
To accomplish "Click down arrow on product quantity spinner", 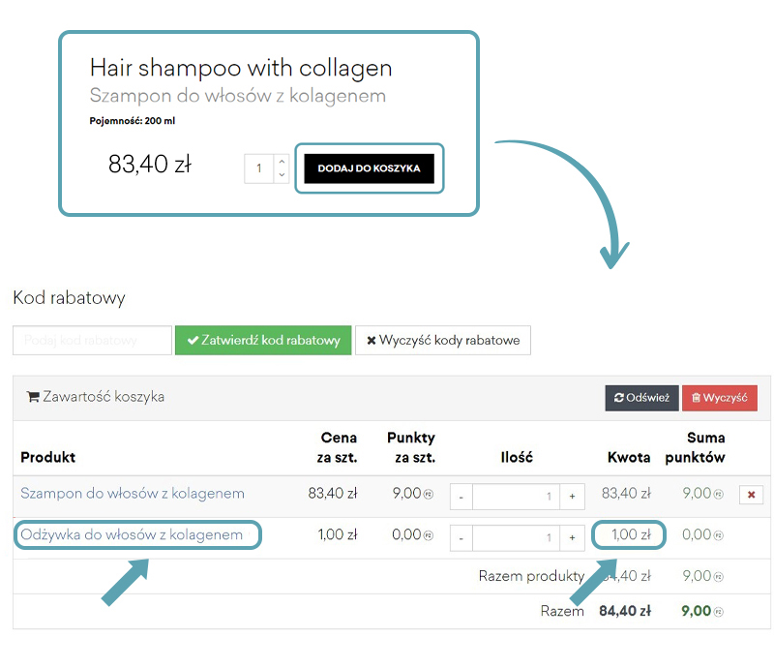I will tap(282, 175).
